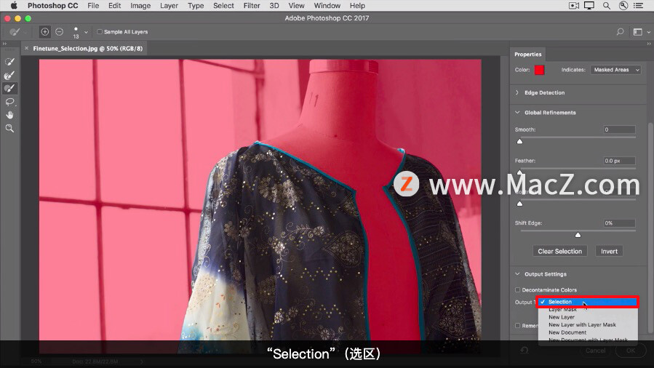Click the display mirroring menu bar icon
This screenshot has height=368, width=654.
[x=589, y=5]
